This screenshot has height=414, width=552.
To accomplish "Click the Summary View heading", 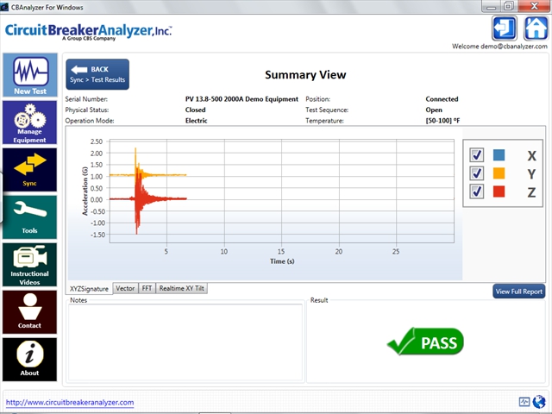I will click(x=305, y=75).
